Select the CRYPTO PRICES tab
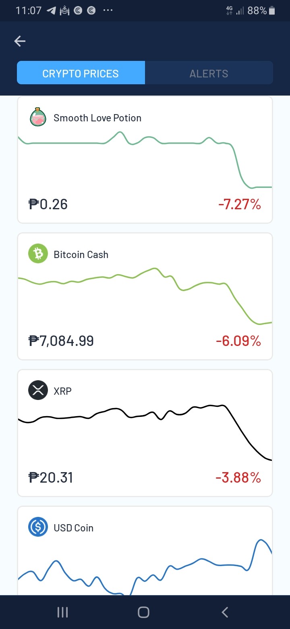Image resolution: width=290 pixels, height=629 pixels. 81,73
